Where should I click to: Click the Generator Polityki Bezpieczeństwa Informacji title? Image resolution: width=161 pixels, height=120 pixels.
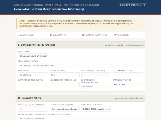[49, 9]
